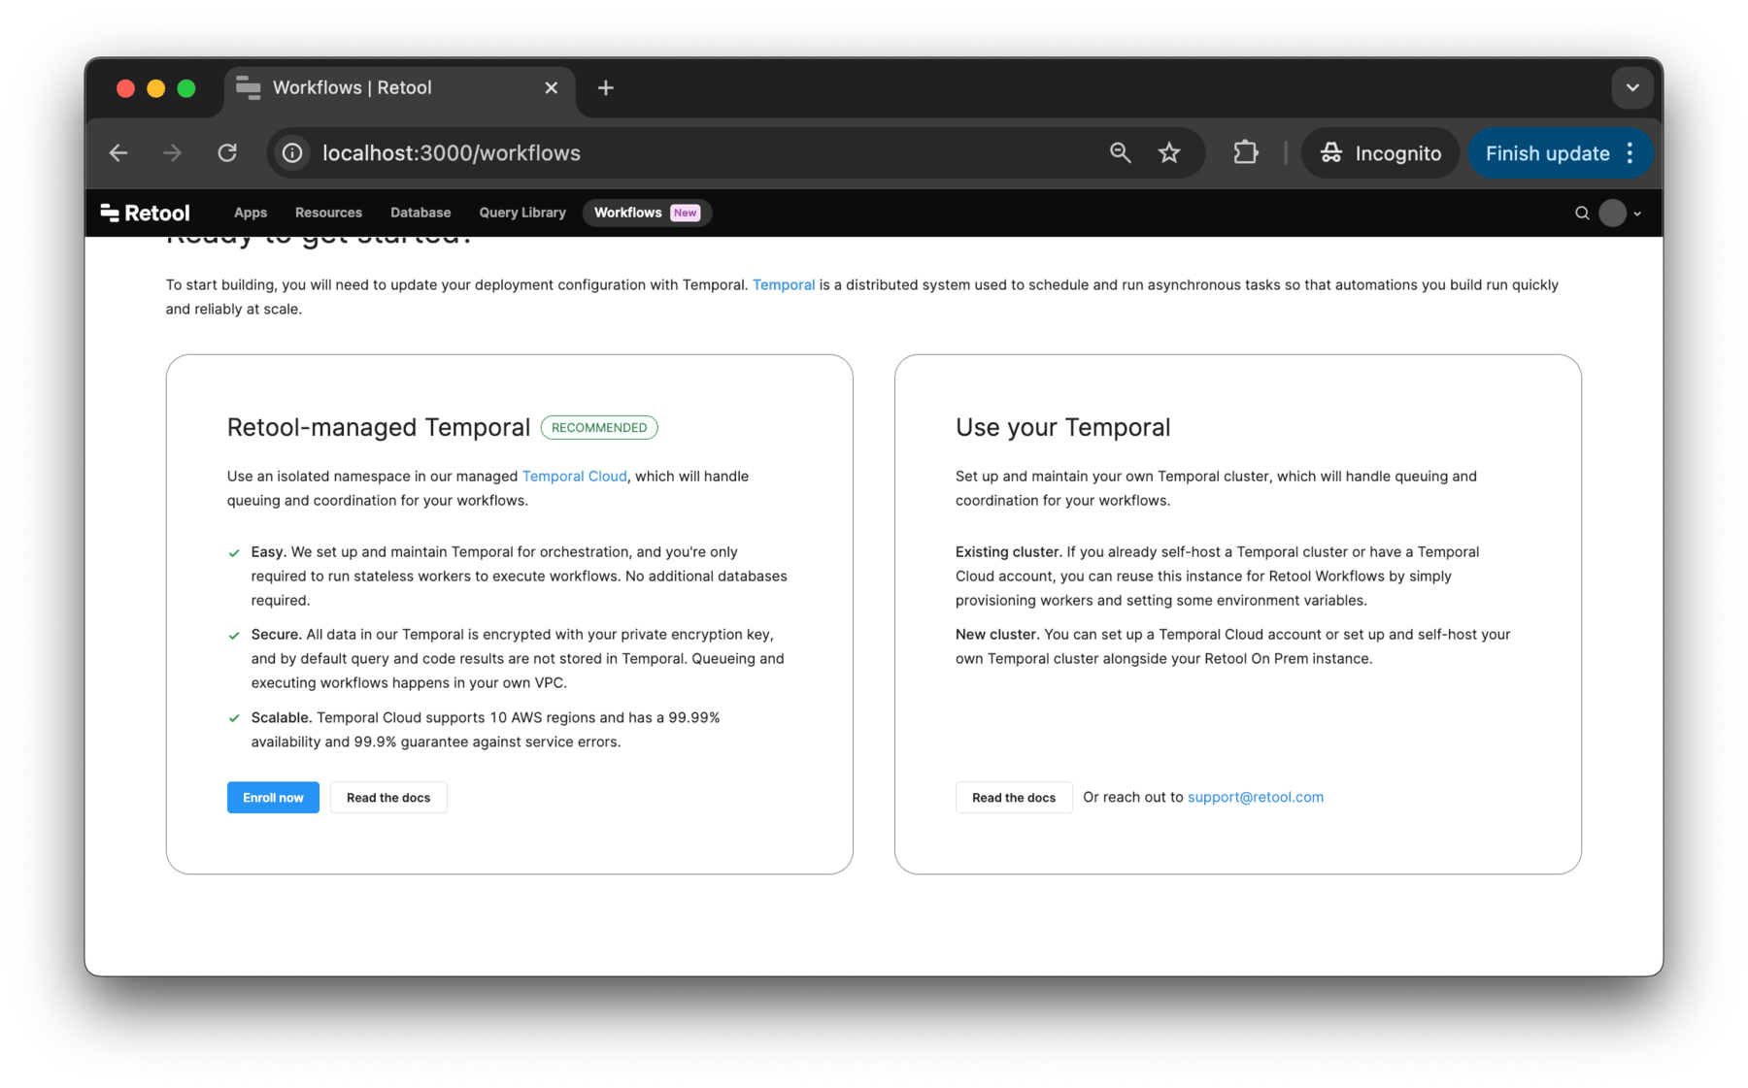Go back using browser back arrow
The image size is (1748, 1088).
point(118,153)
